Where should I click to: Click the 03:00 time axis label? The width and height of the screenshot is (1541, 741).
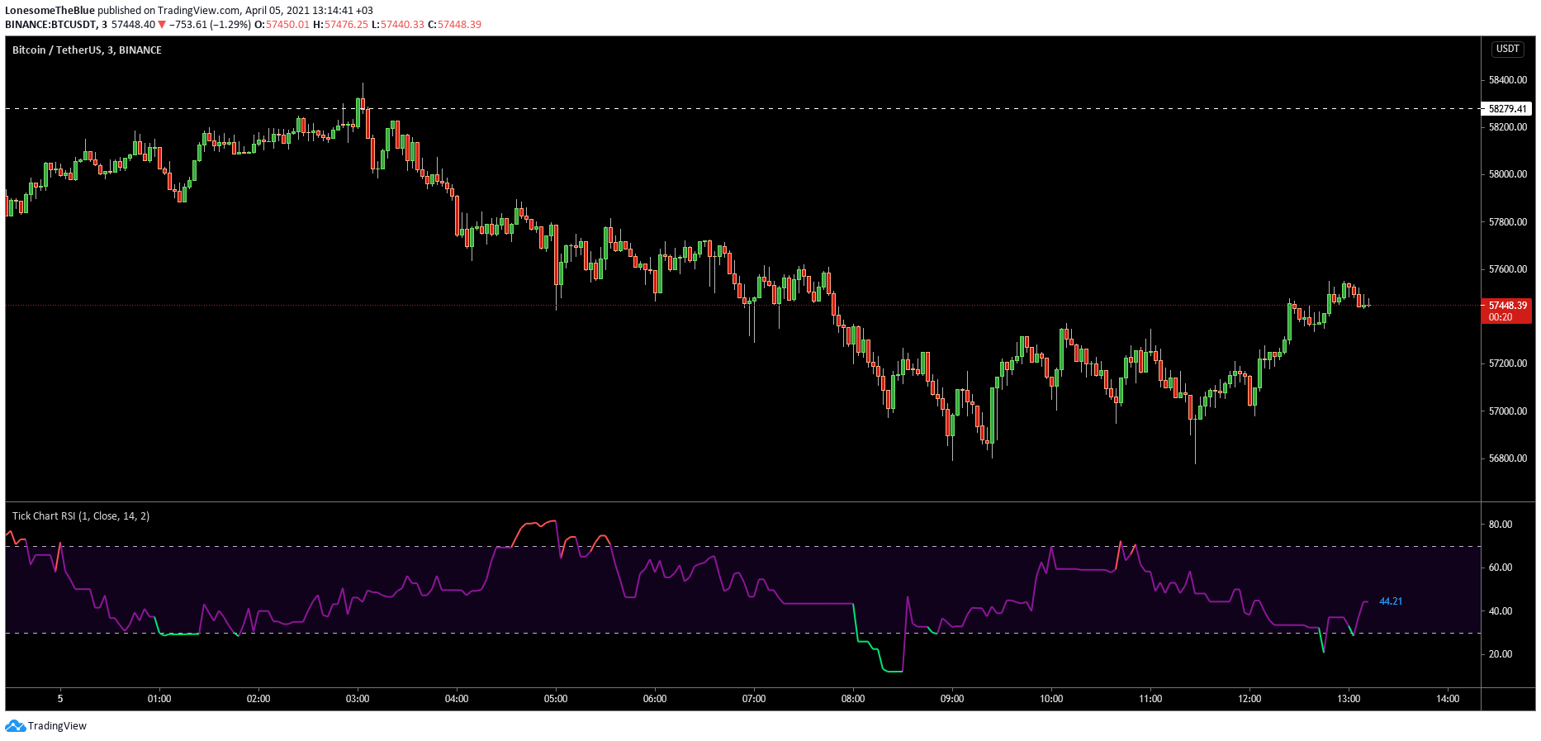(x=358, y=699)
